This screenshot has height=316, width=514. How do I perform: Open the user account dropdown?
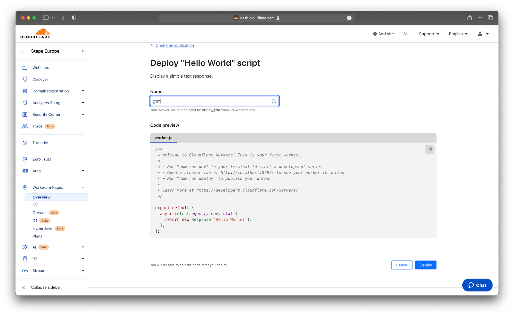point(483,34)
